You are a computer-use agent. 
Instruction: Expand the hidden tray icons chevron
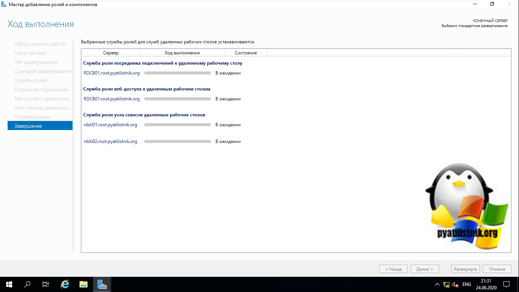tap(437, 284)
